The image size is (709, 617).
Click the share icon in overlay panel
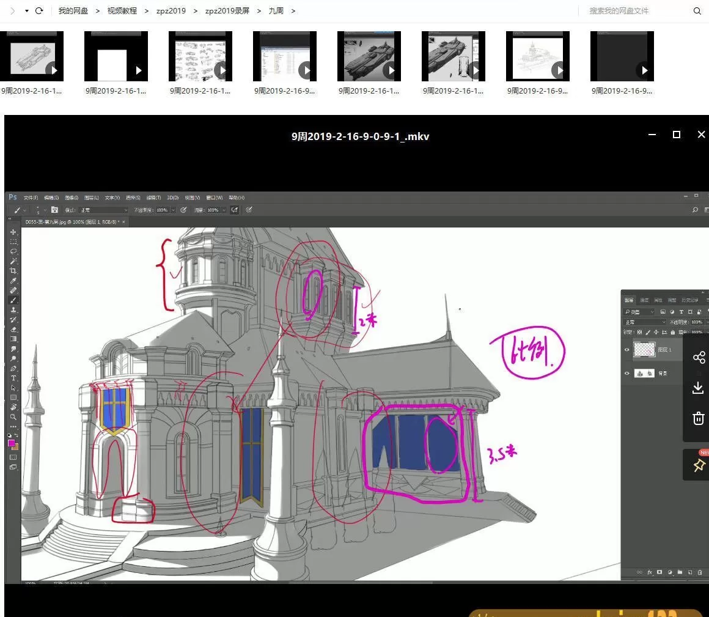click(699, 358)
